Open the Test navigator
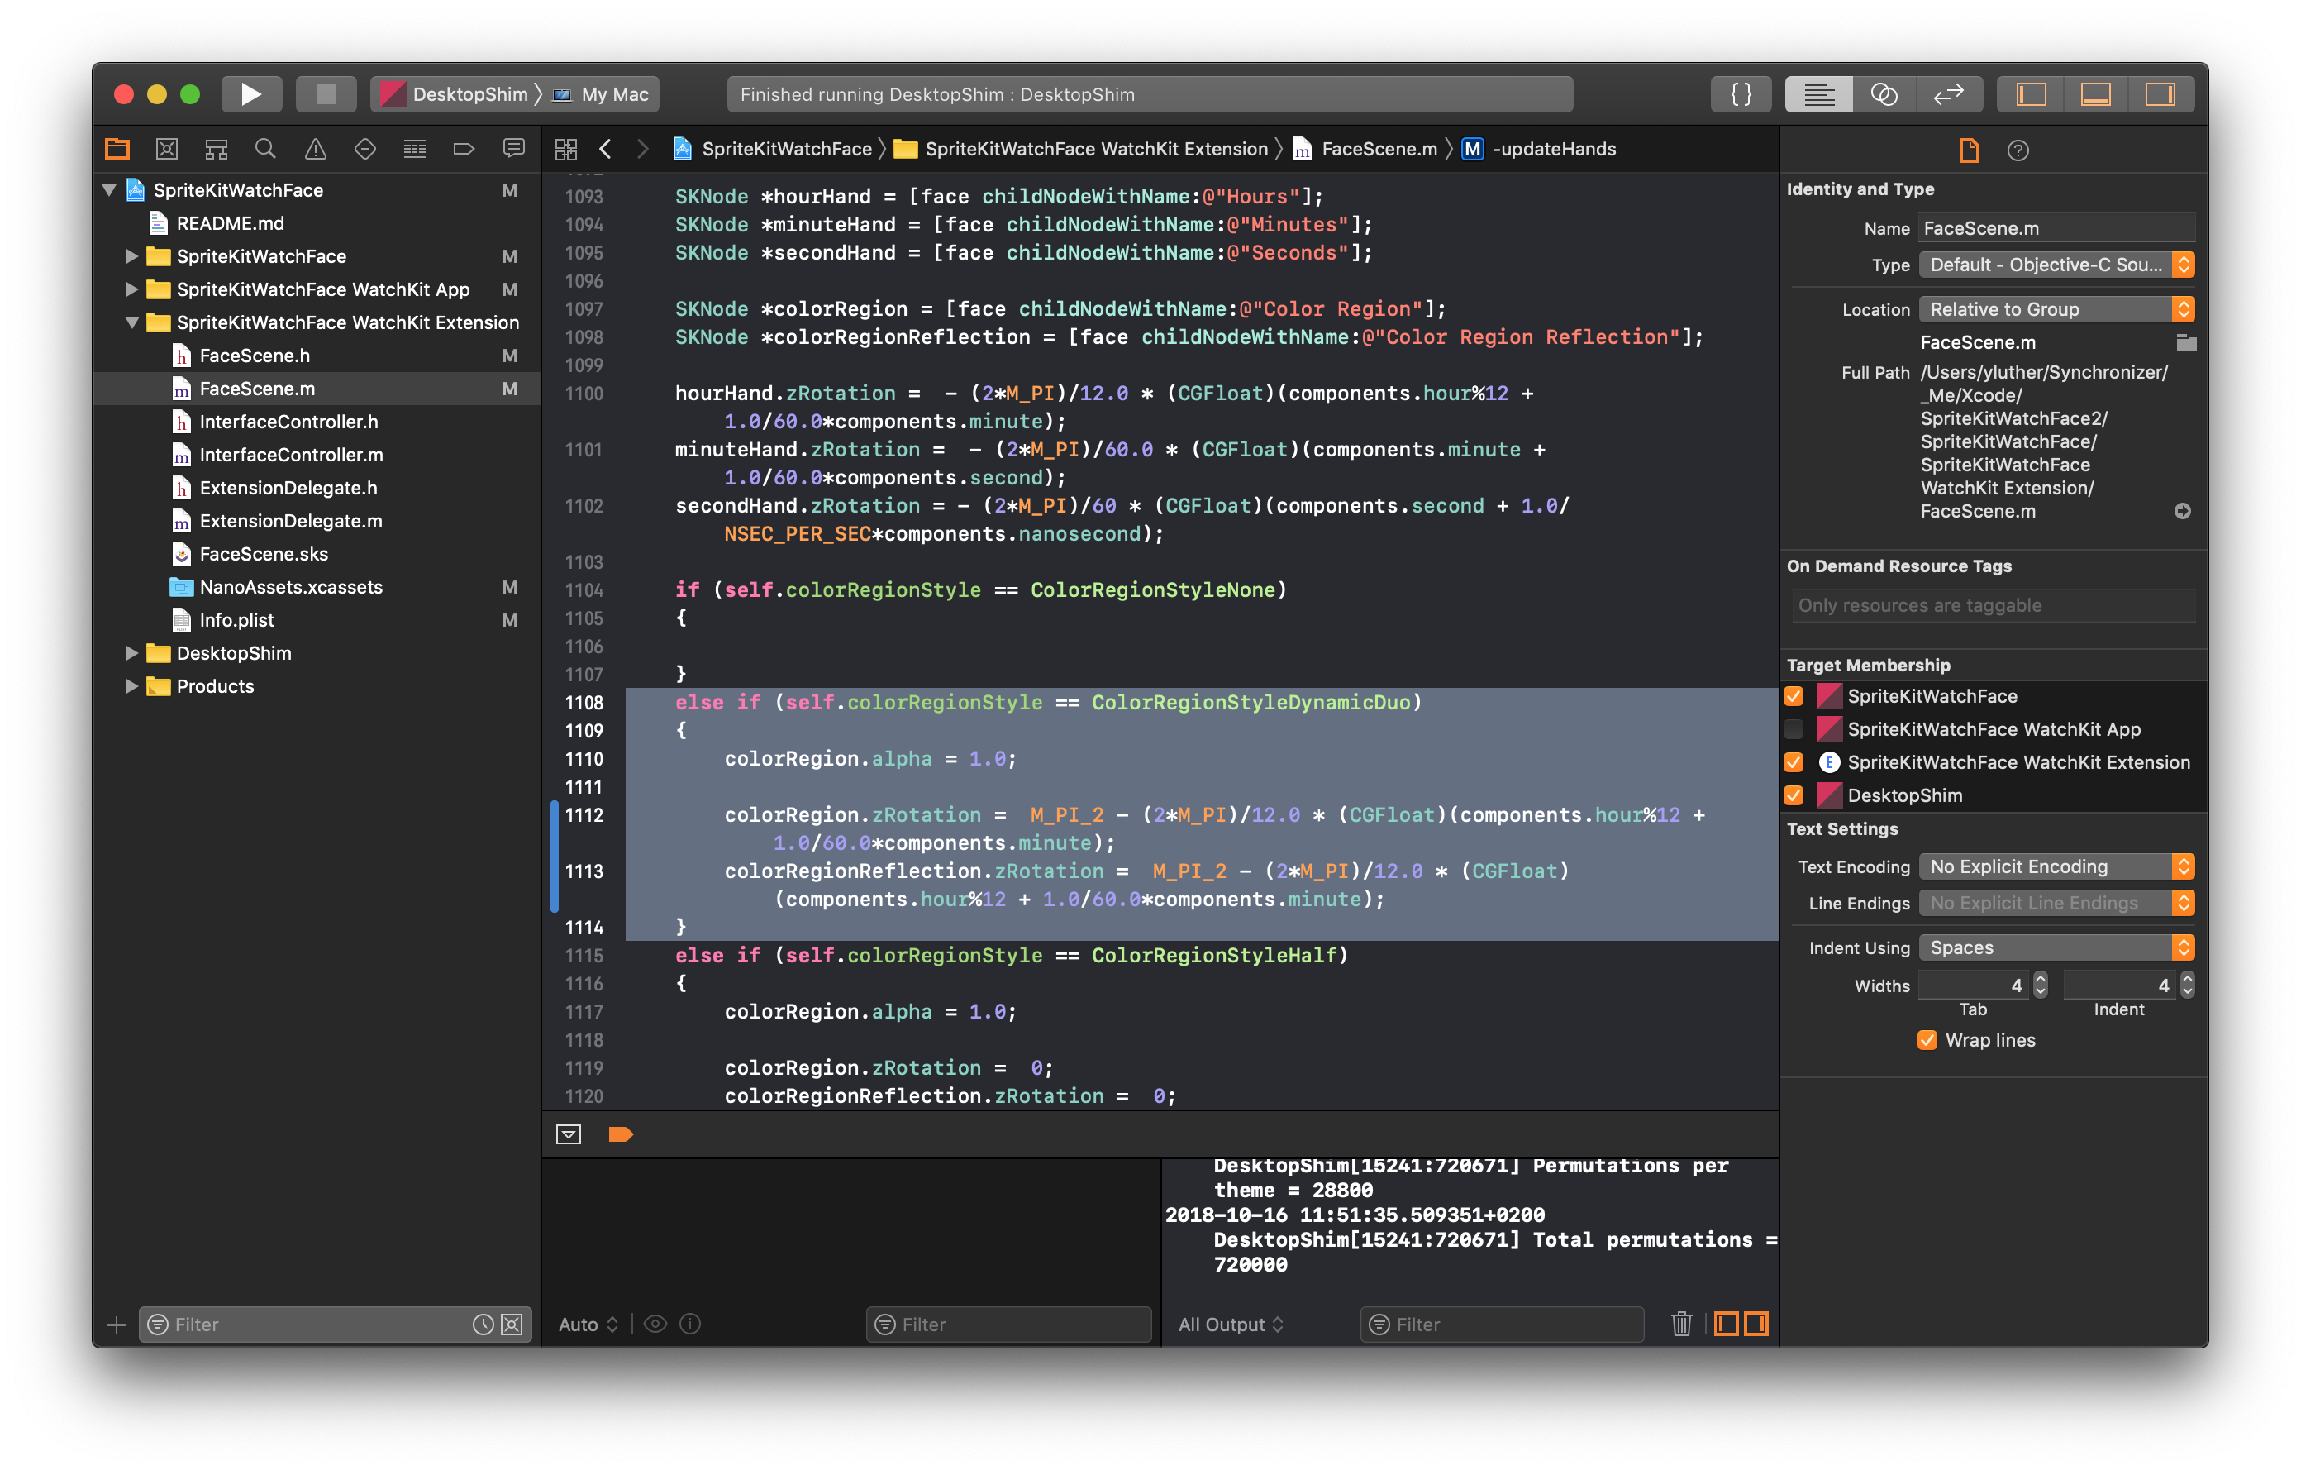 point(365,148)
